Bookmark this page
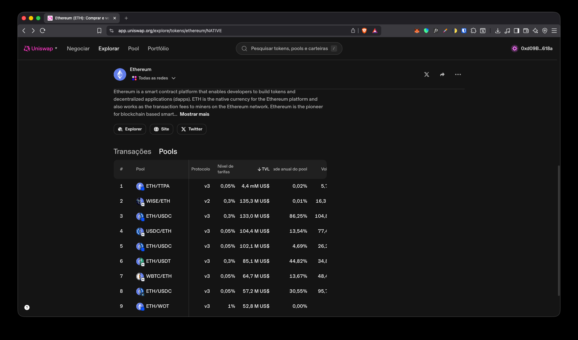The height and width of the screenshot is (340, 578). tap(99, 31)
